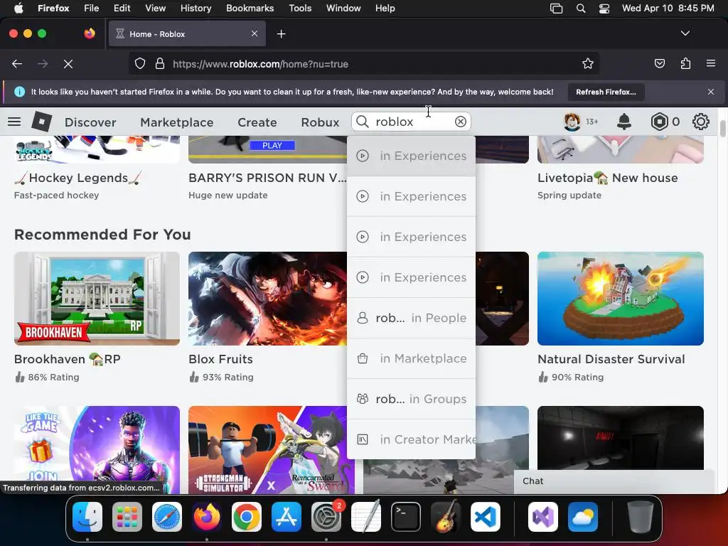Open the Chat panel
The image size is (728, 546).
pos(614,481)
